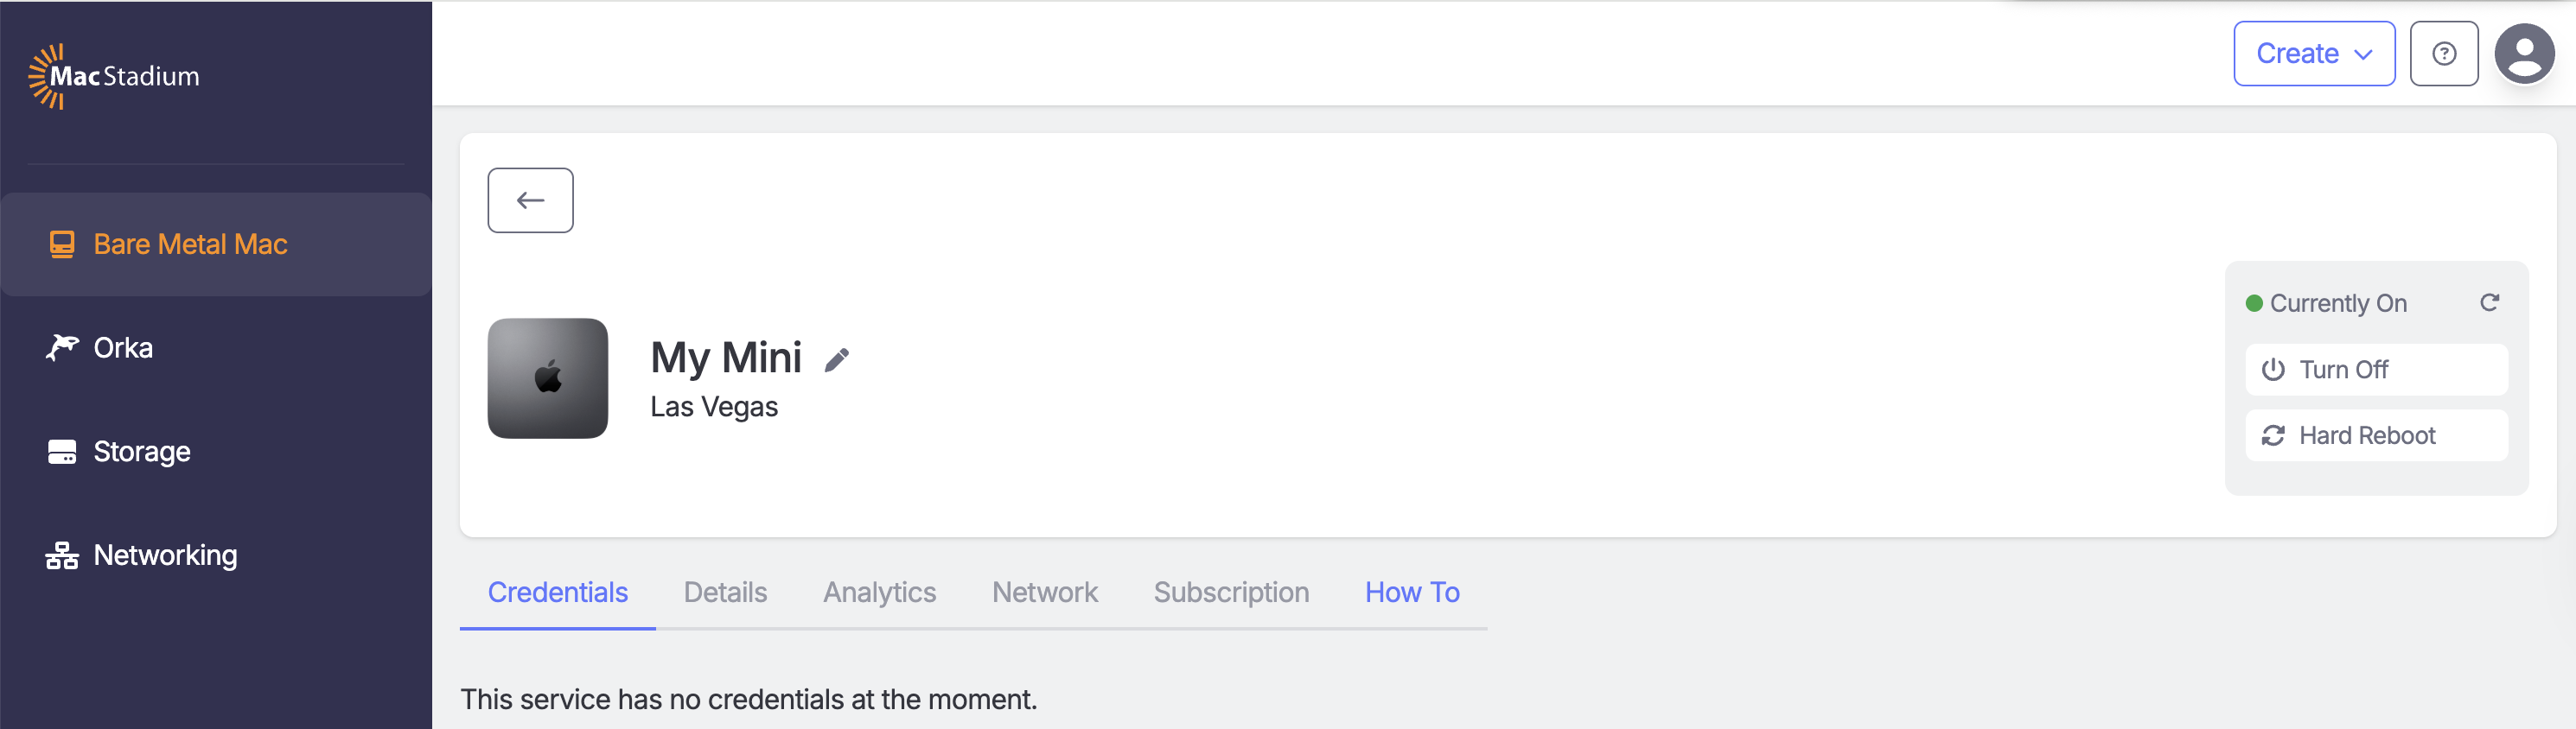The image size is (2576, 729).
Task: Hard Reboot the machine
Action: [2376, 435]
